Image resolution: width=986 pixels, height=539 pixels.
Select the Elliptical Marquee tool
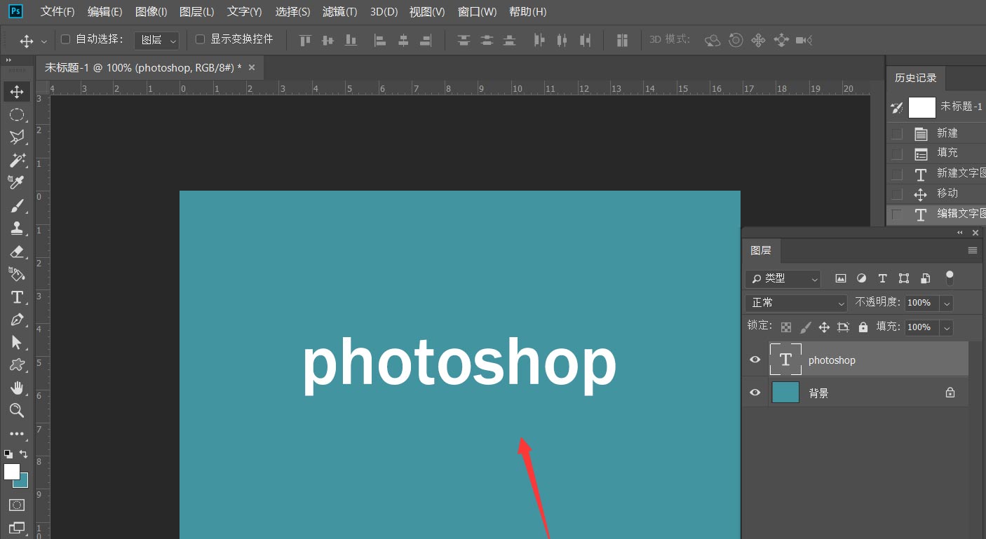(17, 114)
